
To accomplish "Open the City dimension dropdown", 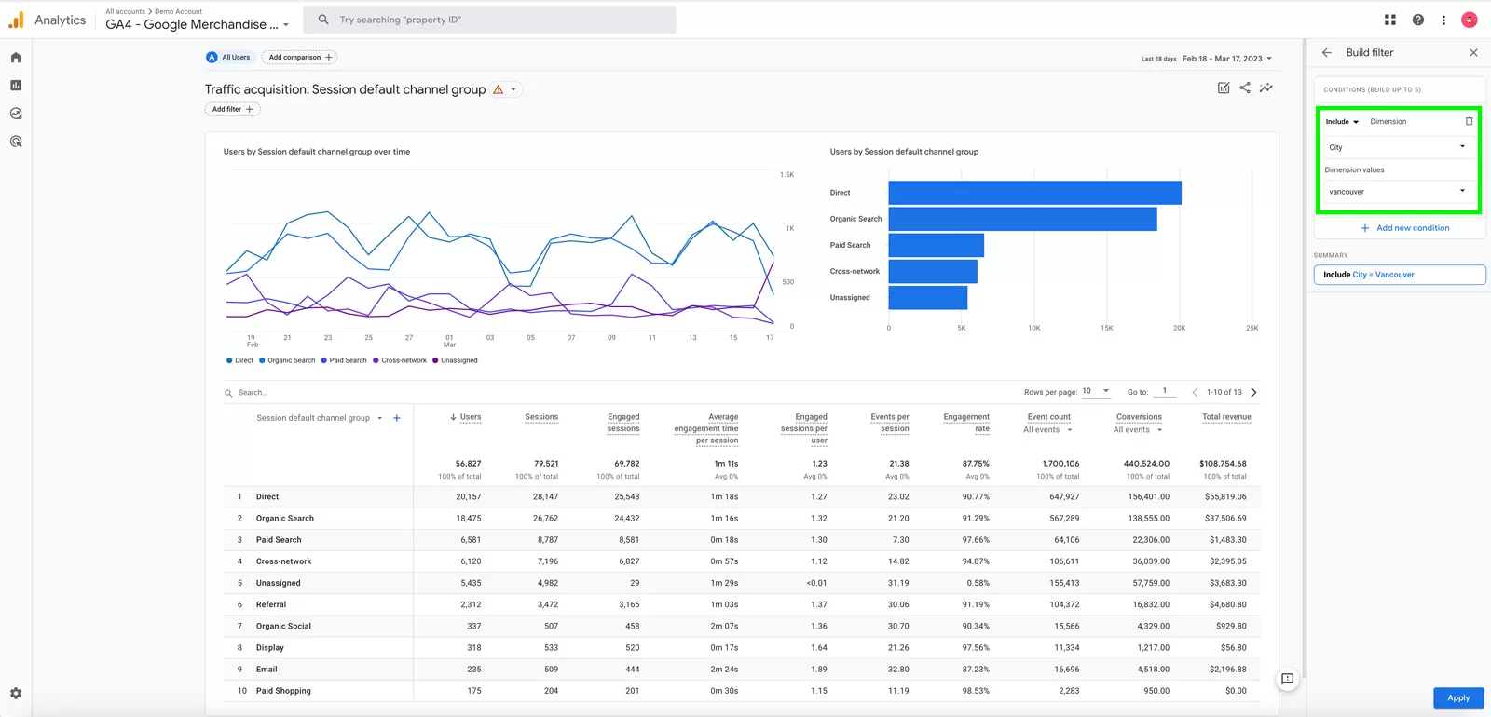I will pos(1397,147).
